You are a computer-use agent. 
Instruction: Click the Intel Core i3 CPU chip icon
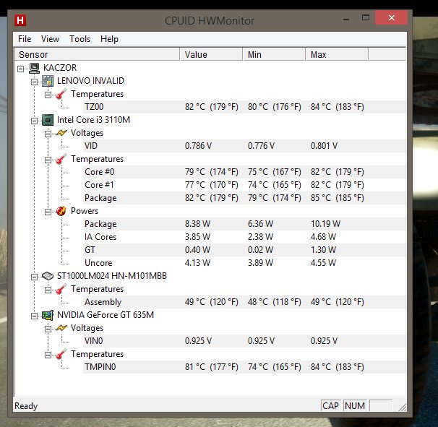tap(48, 120)
